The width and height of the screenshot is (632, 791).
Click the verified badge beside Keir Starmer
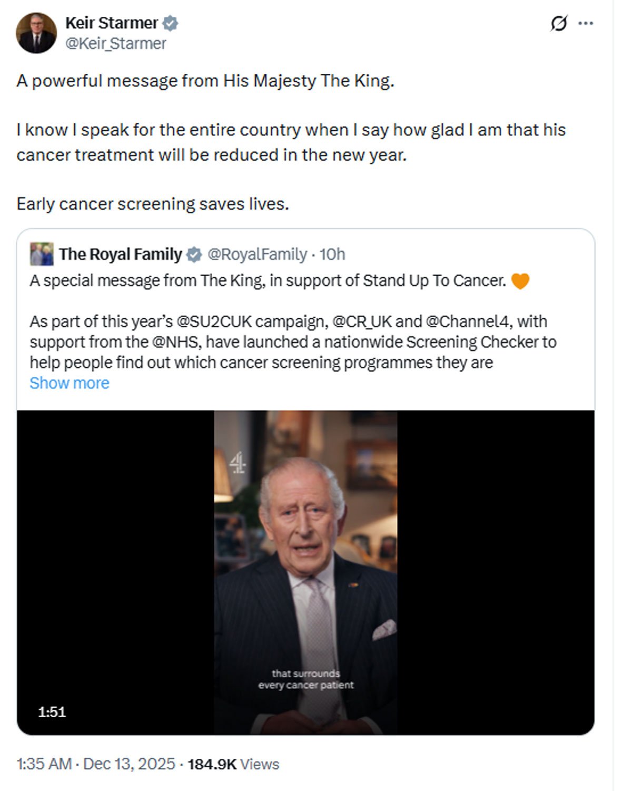tap(170, 23)
